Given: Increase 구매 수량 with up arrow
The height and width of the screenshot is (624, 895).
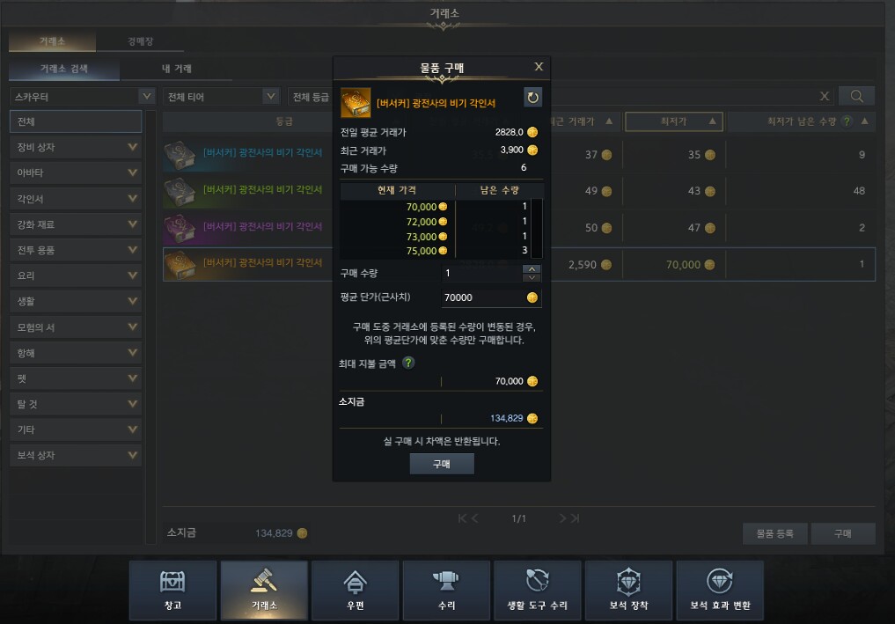Looking at the screenshot, I should [x=532, y=269].
